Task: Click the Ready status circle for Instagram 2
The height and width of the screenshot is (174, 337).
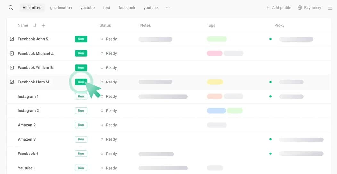Action: click(x=102, y=111)
